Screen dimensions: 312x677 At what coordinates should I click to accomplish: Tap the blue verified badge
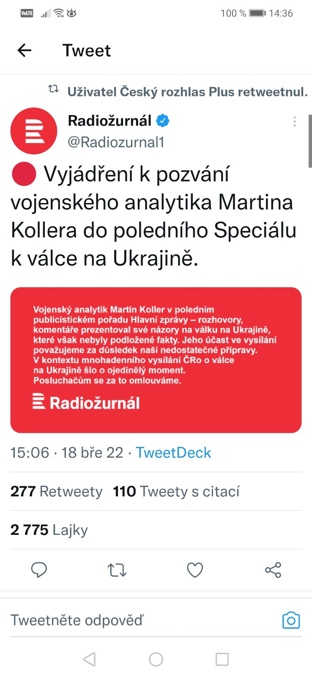163,121
